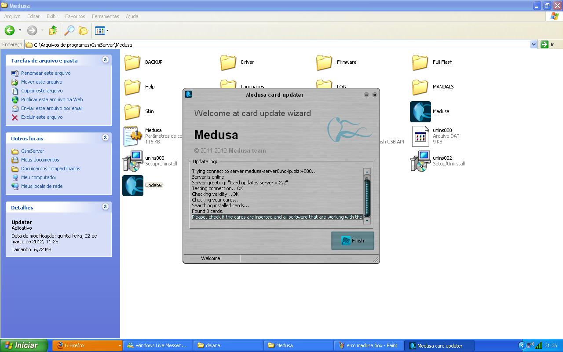Select the unins000 Setup/Uninstall icon
The width and height of the screenshot is (563, 352).
[132, 161]
